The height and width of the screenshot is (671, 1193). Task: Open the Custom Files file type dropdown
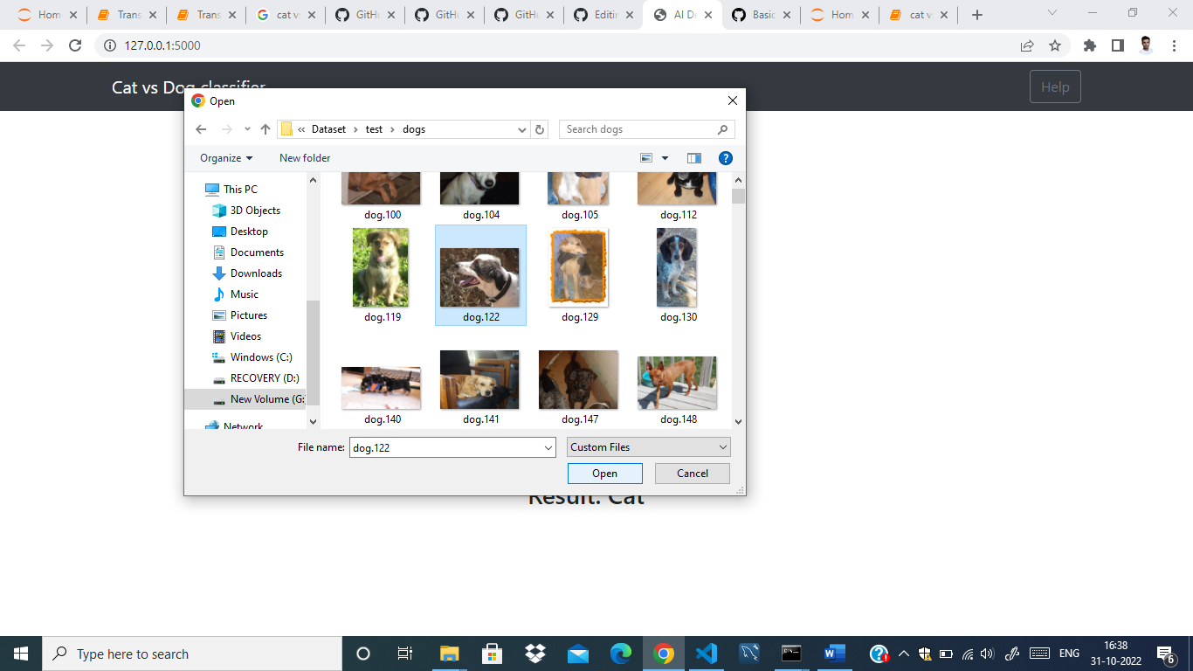[648, 446]
